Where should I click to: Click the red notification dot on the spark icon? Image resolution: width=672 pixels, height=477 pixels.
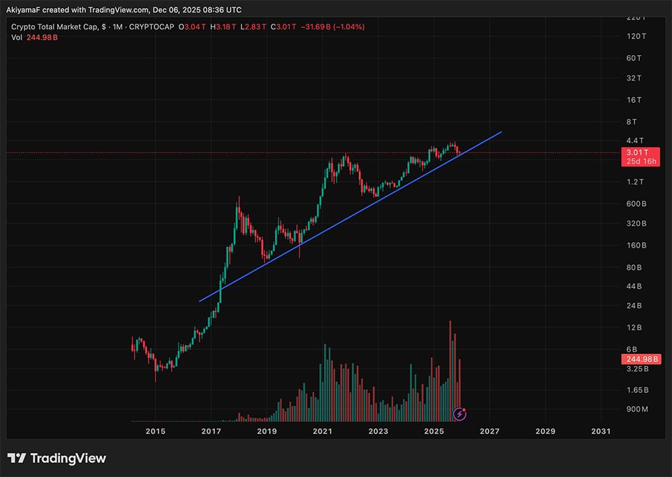tap(465, 409)
